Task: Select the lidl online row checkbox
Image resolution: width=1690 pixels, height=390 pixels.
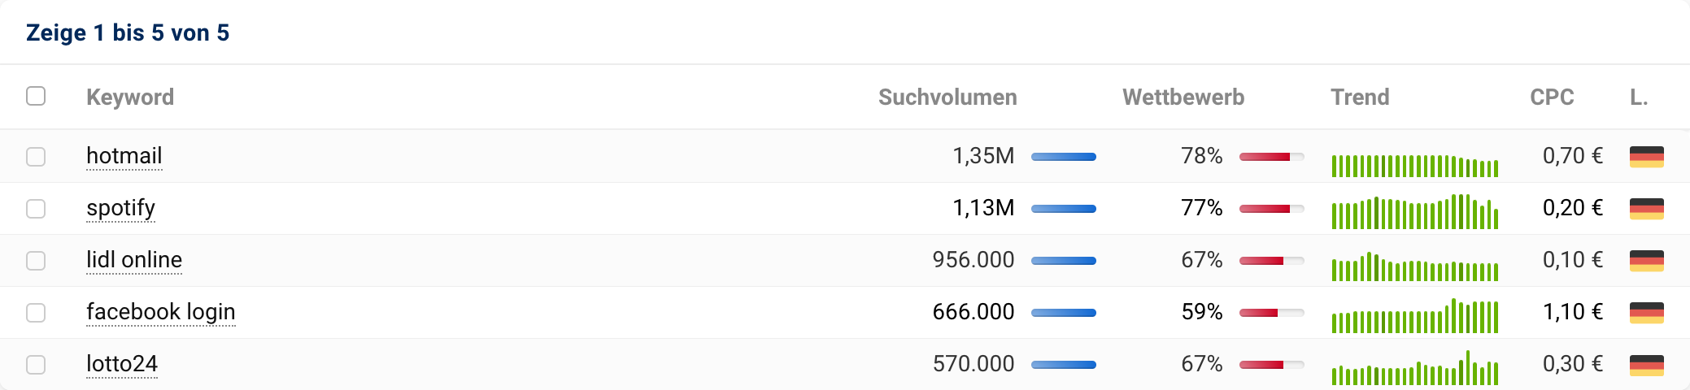Action: pyautogui.click(x=36, y=261)
